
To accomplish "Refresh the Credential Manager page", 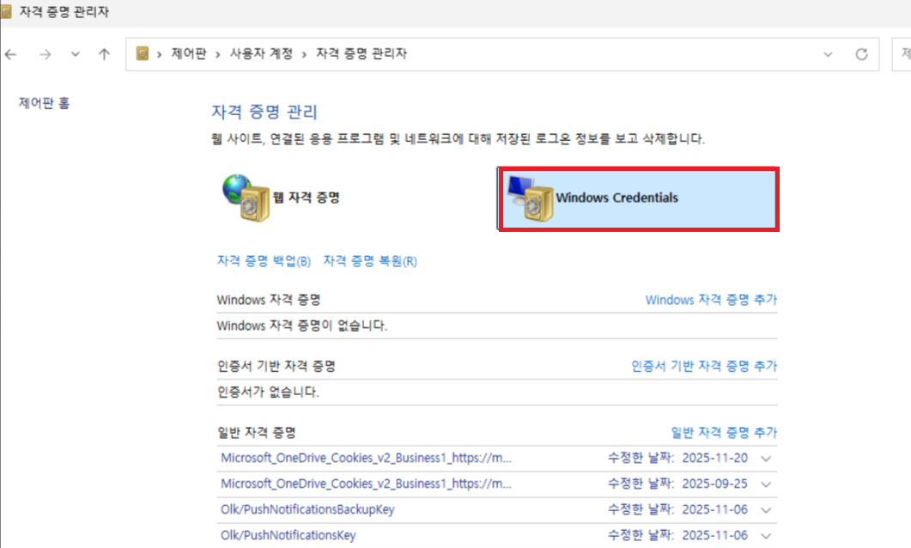I will coord(861,55).
